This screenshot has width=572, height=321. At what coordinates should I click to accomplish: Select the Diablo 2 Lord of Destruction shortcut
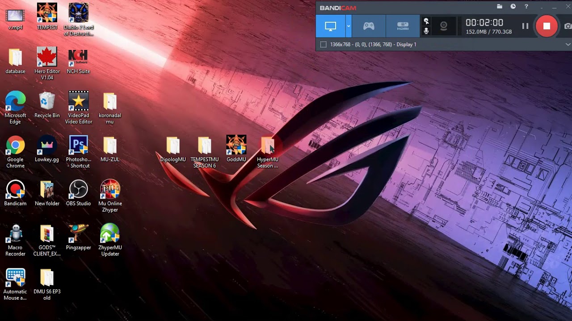[x=79, y=20]
